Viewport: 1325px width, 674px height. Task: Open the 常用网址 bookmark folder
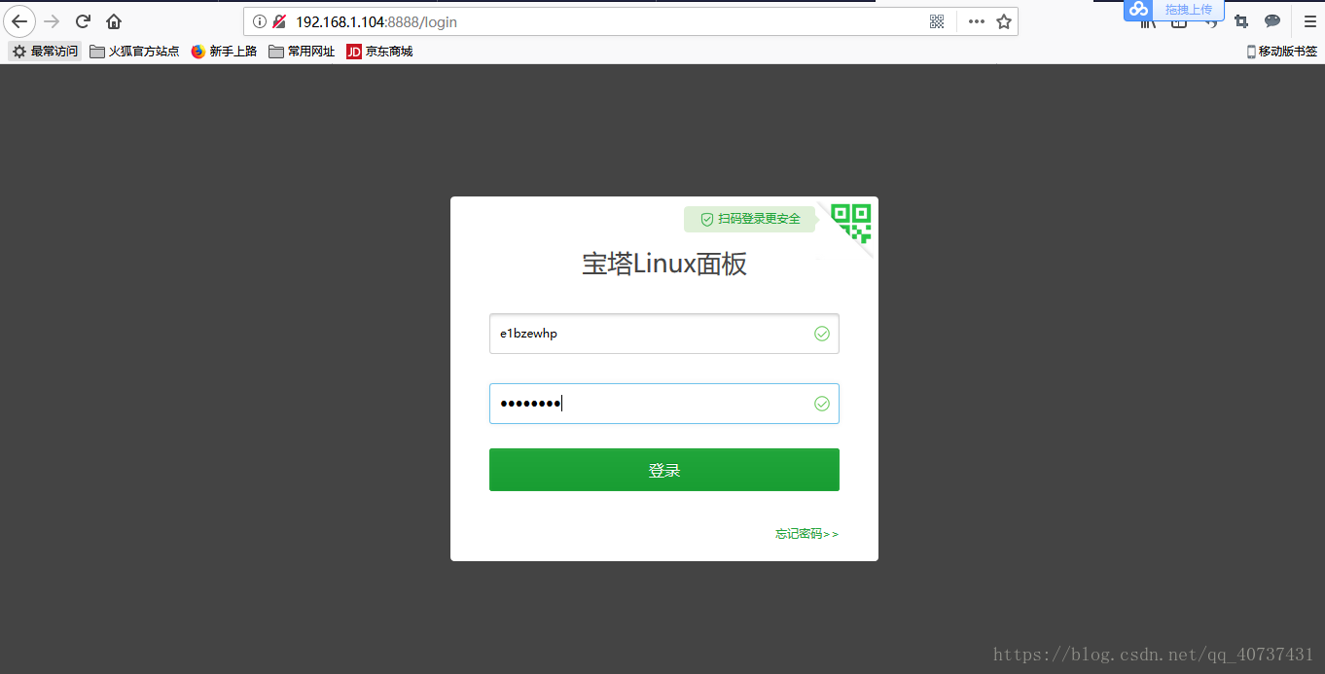point(302,52)
